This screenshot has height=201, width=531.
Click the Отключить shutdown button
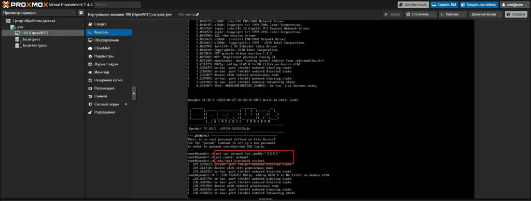pos(417,14)
